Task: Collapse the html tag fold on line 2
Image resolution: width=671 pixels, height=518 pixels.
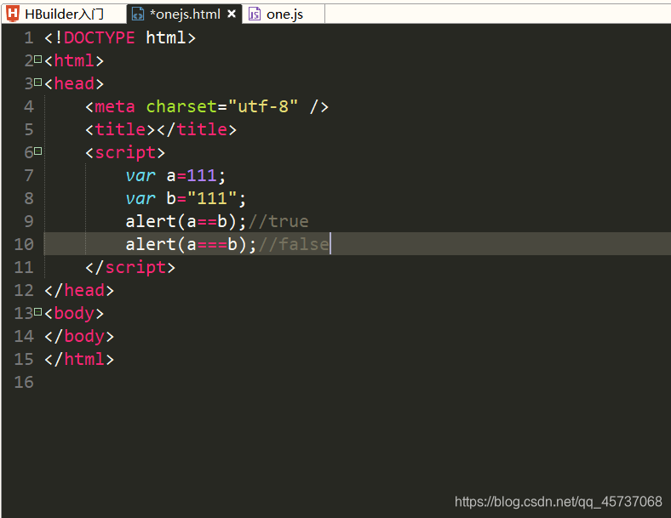Action: tap(37, 60)
